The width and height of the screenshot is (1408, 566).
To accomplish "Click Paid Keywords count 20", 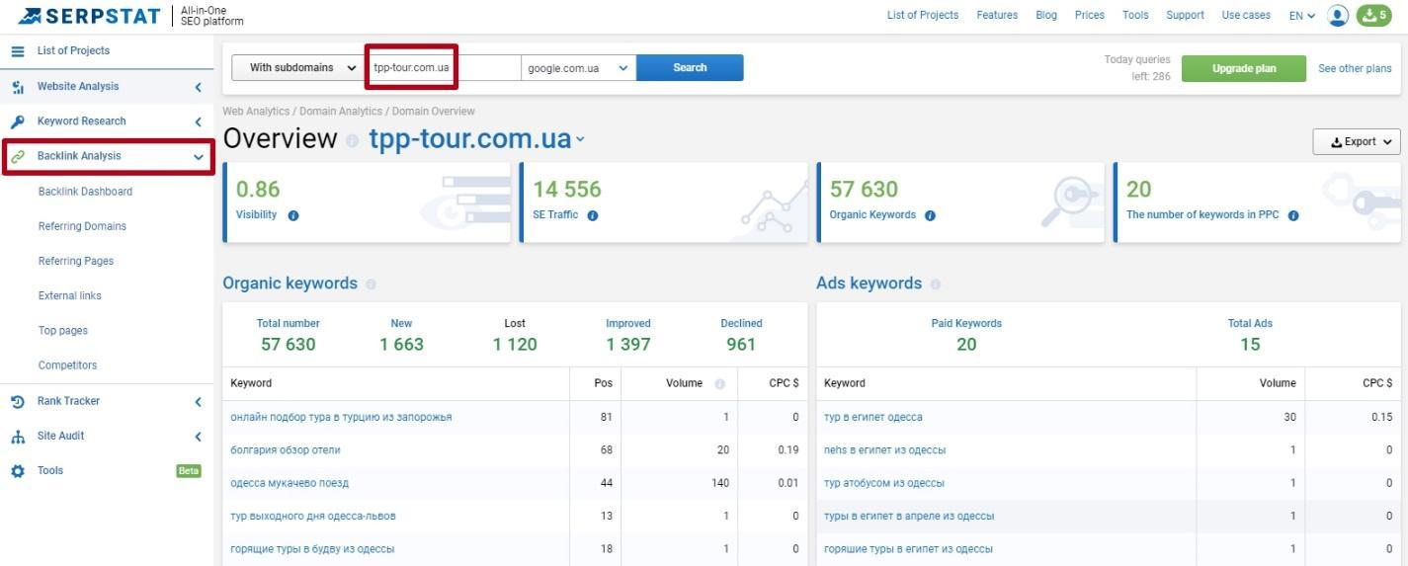I will click(x=966, y=345).
